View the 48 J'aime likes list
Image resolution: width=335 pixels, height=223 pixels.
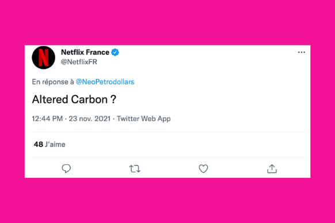(x=50, y=144)
